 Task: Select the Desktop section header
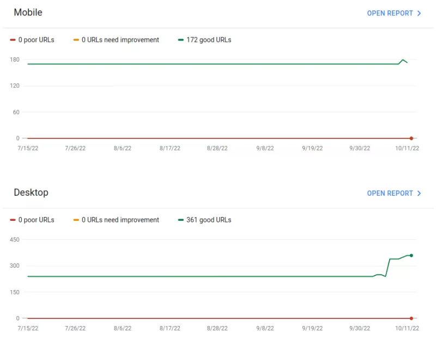click(31, 192)
